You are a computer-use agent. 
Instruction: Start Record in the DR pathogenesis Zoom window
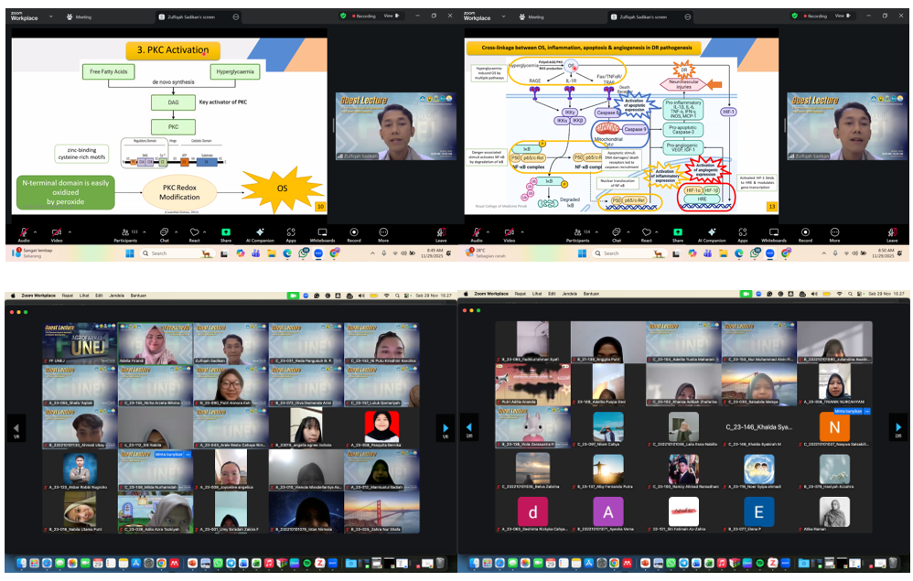click(805, 233)
